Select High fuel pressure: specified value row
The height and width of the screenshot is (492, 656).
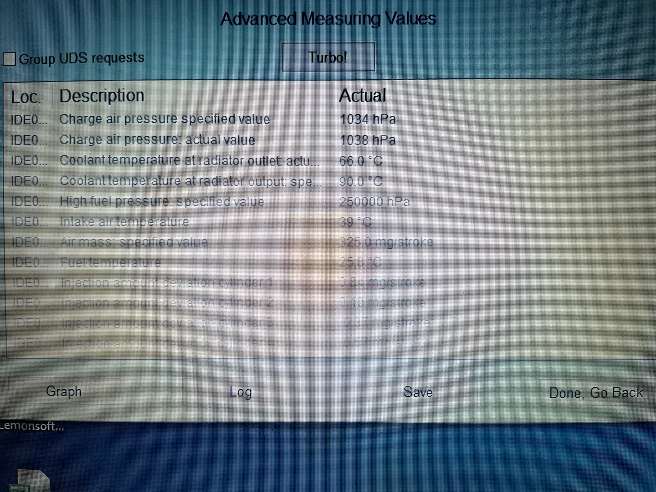coord(162,201)
